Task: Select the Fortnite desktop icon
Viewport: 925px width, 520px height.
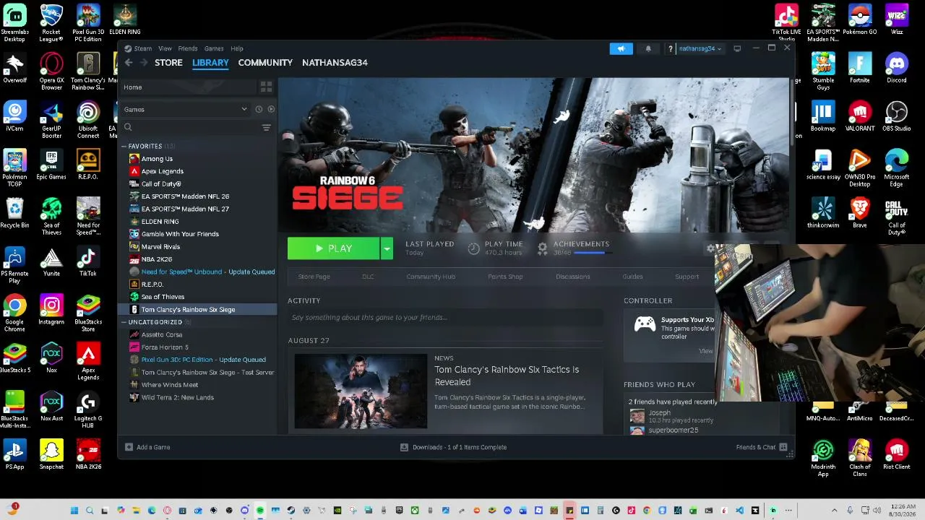Action: [860, 69]
